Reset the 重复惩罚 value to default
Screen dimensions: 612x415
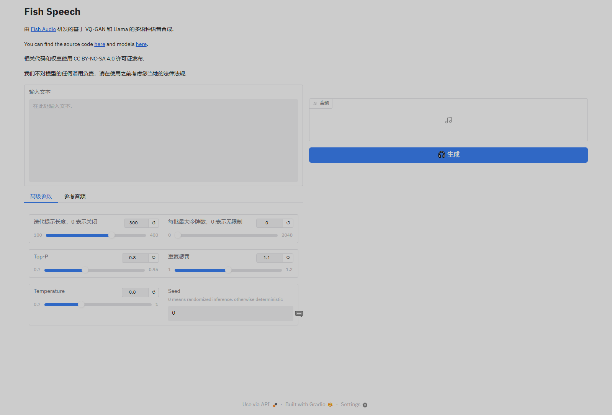coord(288,258)
